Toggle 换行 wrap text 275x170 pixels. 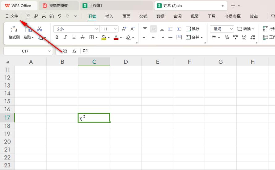192,29
